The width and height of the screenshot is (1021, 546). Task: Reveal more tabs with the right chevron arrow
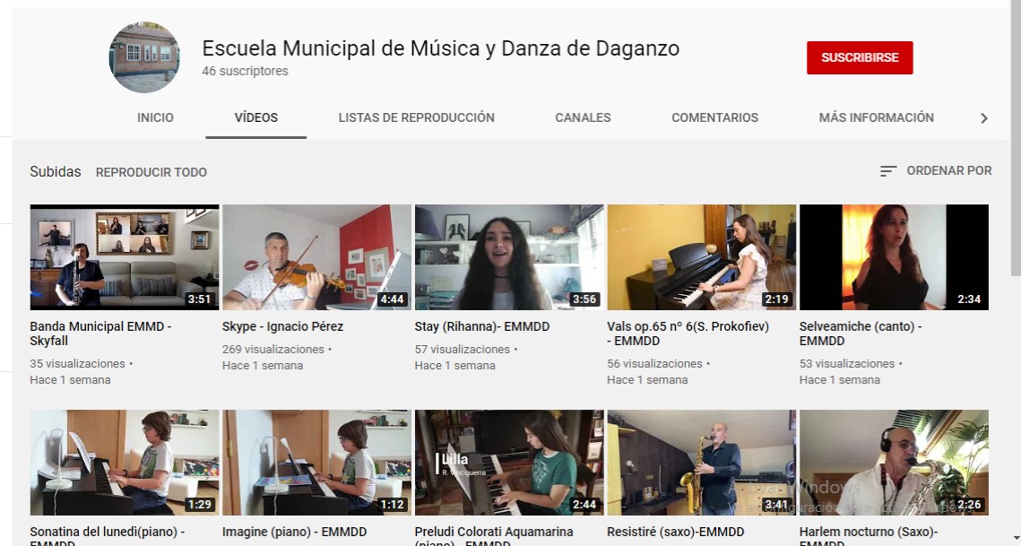(983, 117)
